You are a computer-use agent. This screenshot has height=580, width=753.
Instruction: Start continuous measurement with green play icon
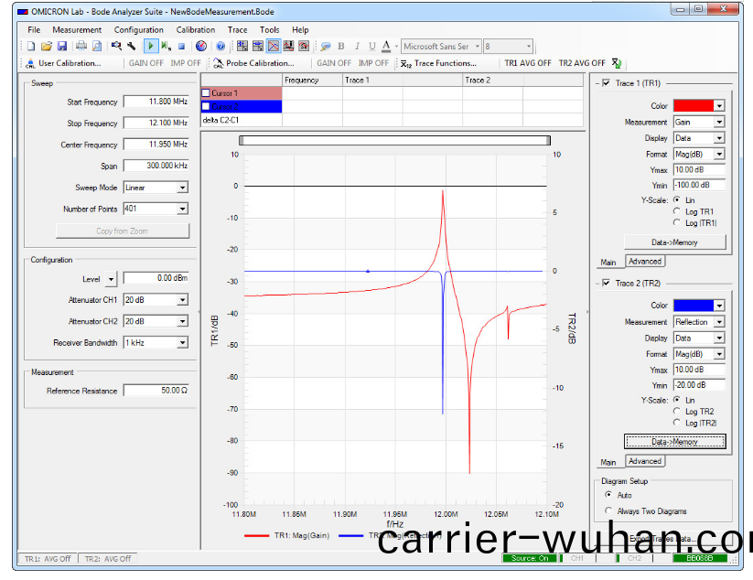[x=150, y=46]
